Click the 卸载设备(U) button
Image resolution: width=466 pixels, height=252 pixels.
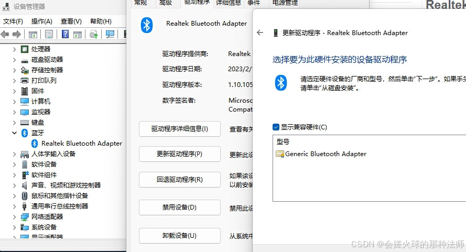[x=180, y=236]
